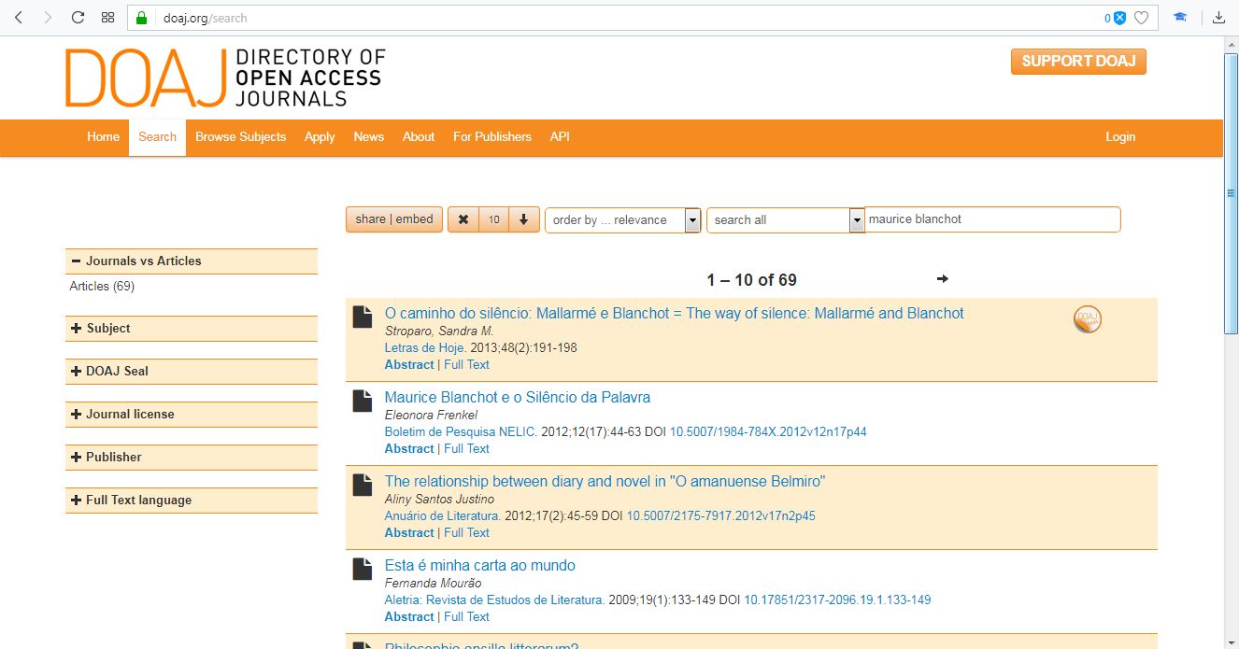Viewport: 1239px width, 649px height.
Task: Click the blue shield blocker icon
Action: point(1119,18)
